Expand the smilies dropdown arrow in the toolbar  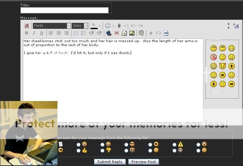coord(113,26)
